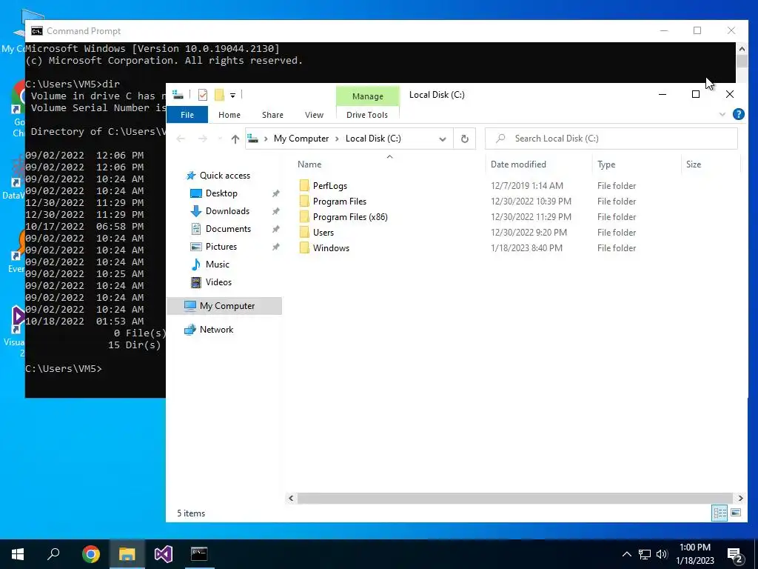The height and width of the screenshot is (569, 758).
Task: Click the Manage contextual tab
Action: (x=367, y=96)
